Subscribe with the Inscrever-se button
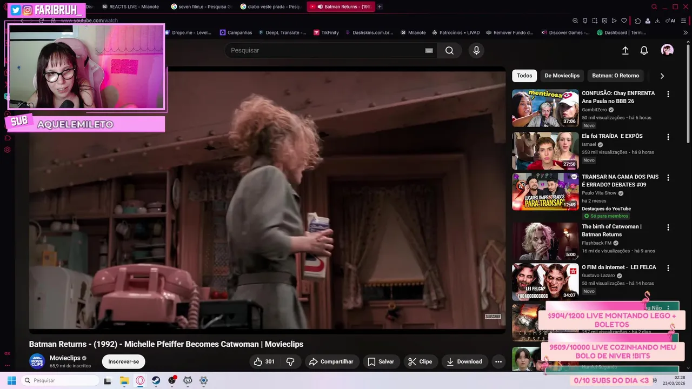Screen dimensions: 692x389 pyautogui.click(x=123, y=361)
